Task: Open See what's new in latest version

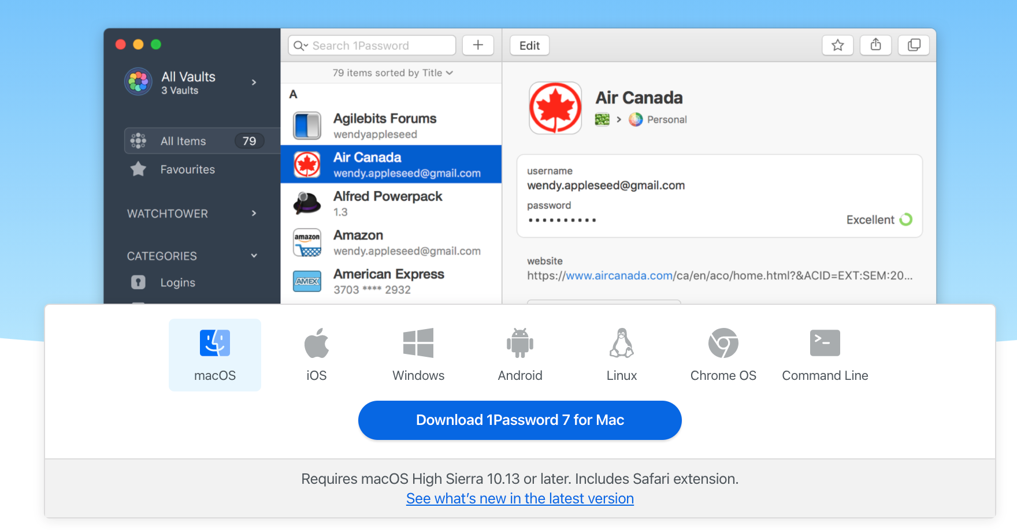Action: pyautogui.click(x=520, y=498)
